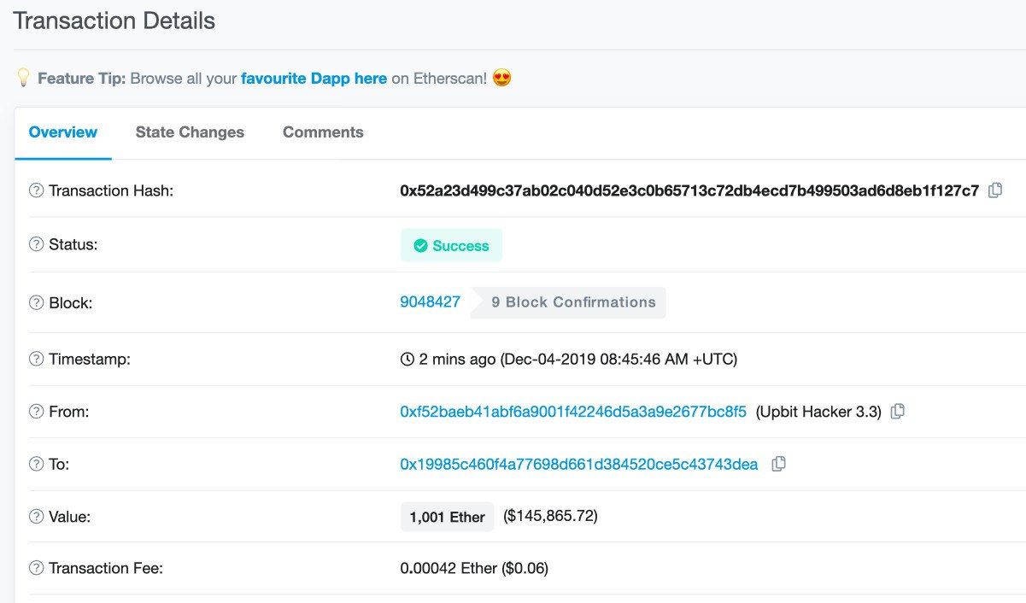1026x603 pixels.
Task: Click the question mark beside Block
Action: [36, 302]
